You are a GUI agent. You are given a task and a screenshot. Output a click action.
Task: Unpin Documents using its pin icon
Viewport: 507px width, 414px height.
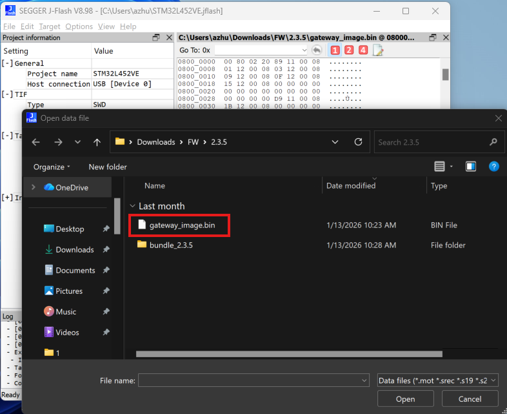coord(106,270)
